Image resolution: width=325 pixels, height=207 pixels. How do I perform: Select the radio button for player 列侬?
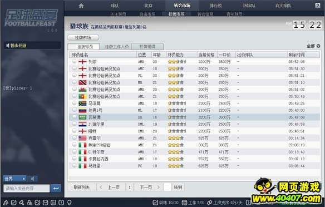[74, 61]
